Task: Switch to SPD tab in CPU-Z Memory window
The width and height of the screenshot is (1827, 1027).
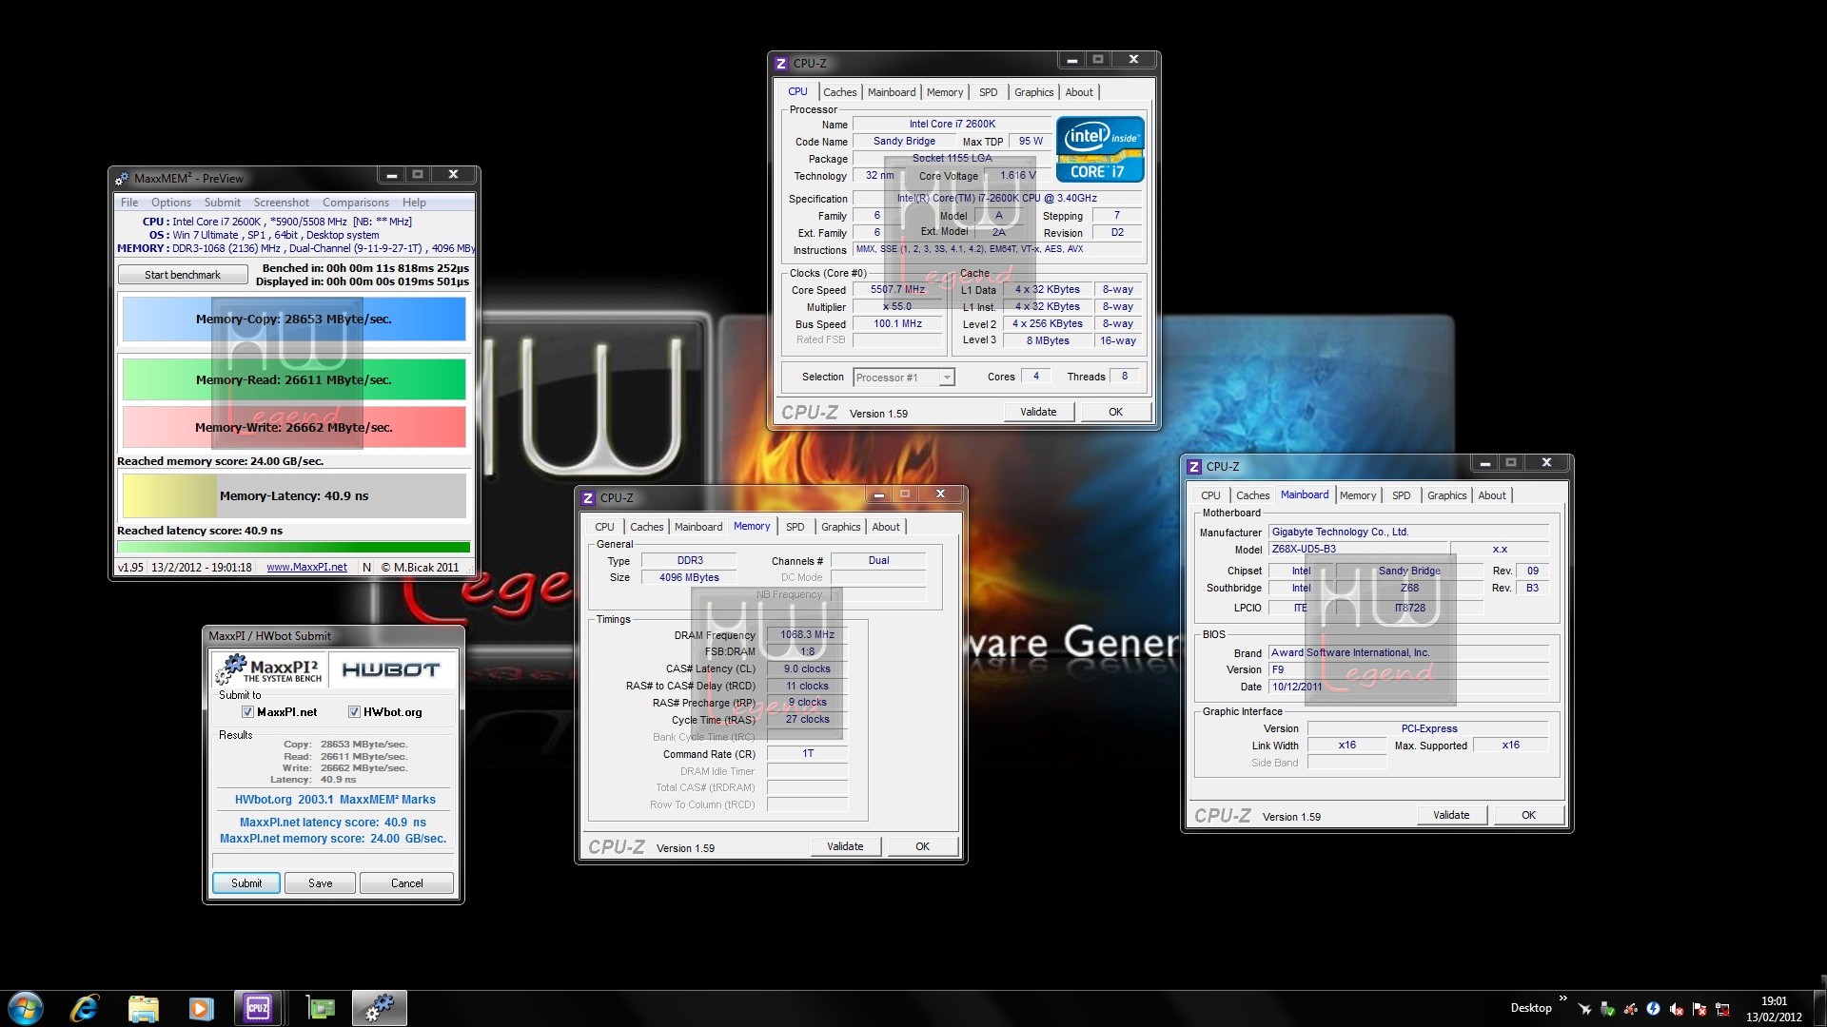Action: tap(796, 527)
